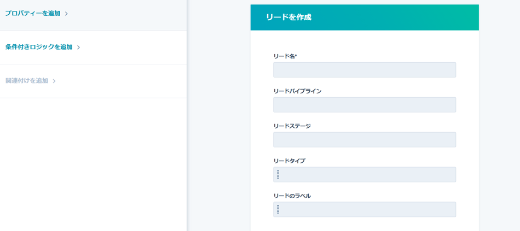Image resolution: width=520 pixels, height=231 pixels.
Task: Open 条件付きロジックを追加 link
Action: pos(39,47)
